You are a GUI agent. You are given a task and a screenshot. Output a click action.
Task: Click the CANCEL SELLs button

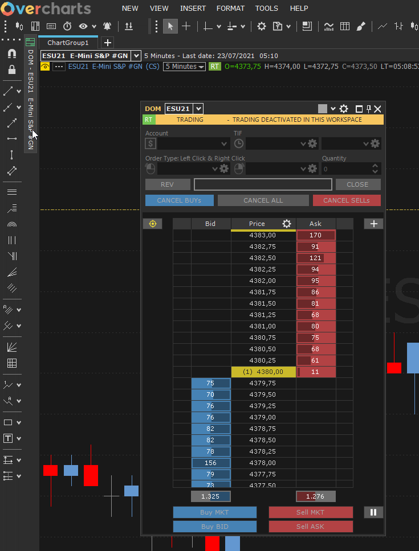[347, 200]
